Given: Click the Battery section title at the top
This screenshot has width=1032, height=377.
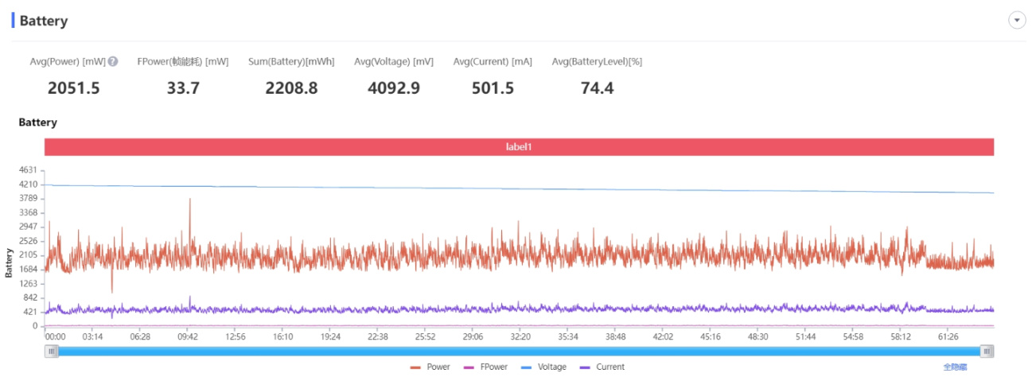Looking at the screenshot, I should pyautogui.click(x=44, y=21).
